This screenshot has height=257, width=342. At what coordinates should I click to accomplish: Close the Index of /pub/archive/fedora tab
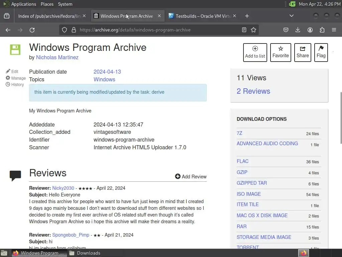coord(84,16)
